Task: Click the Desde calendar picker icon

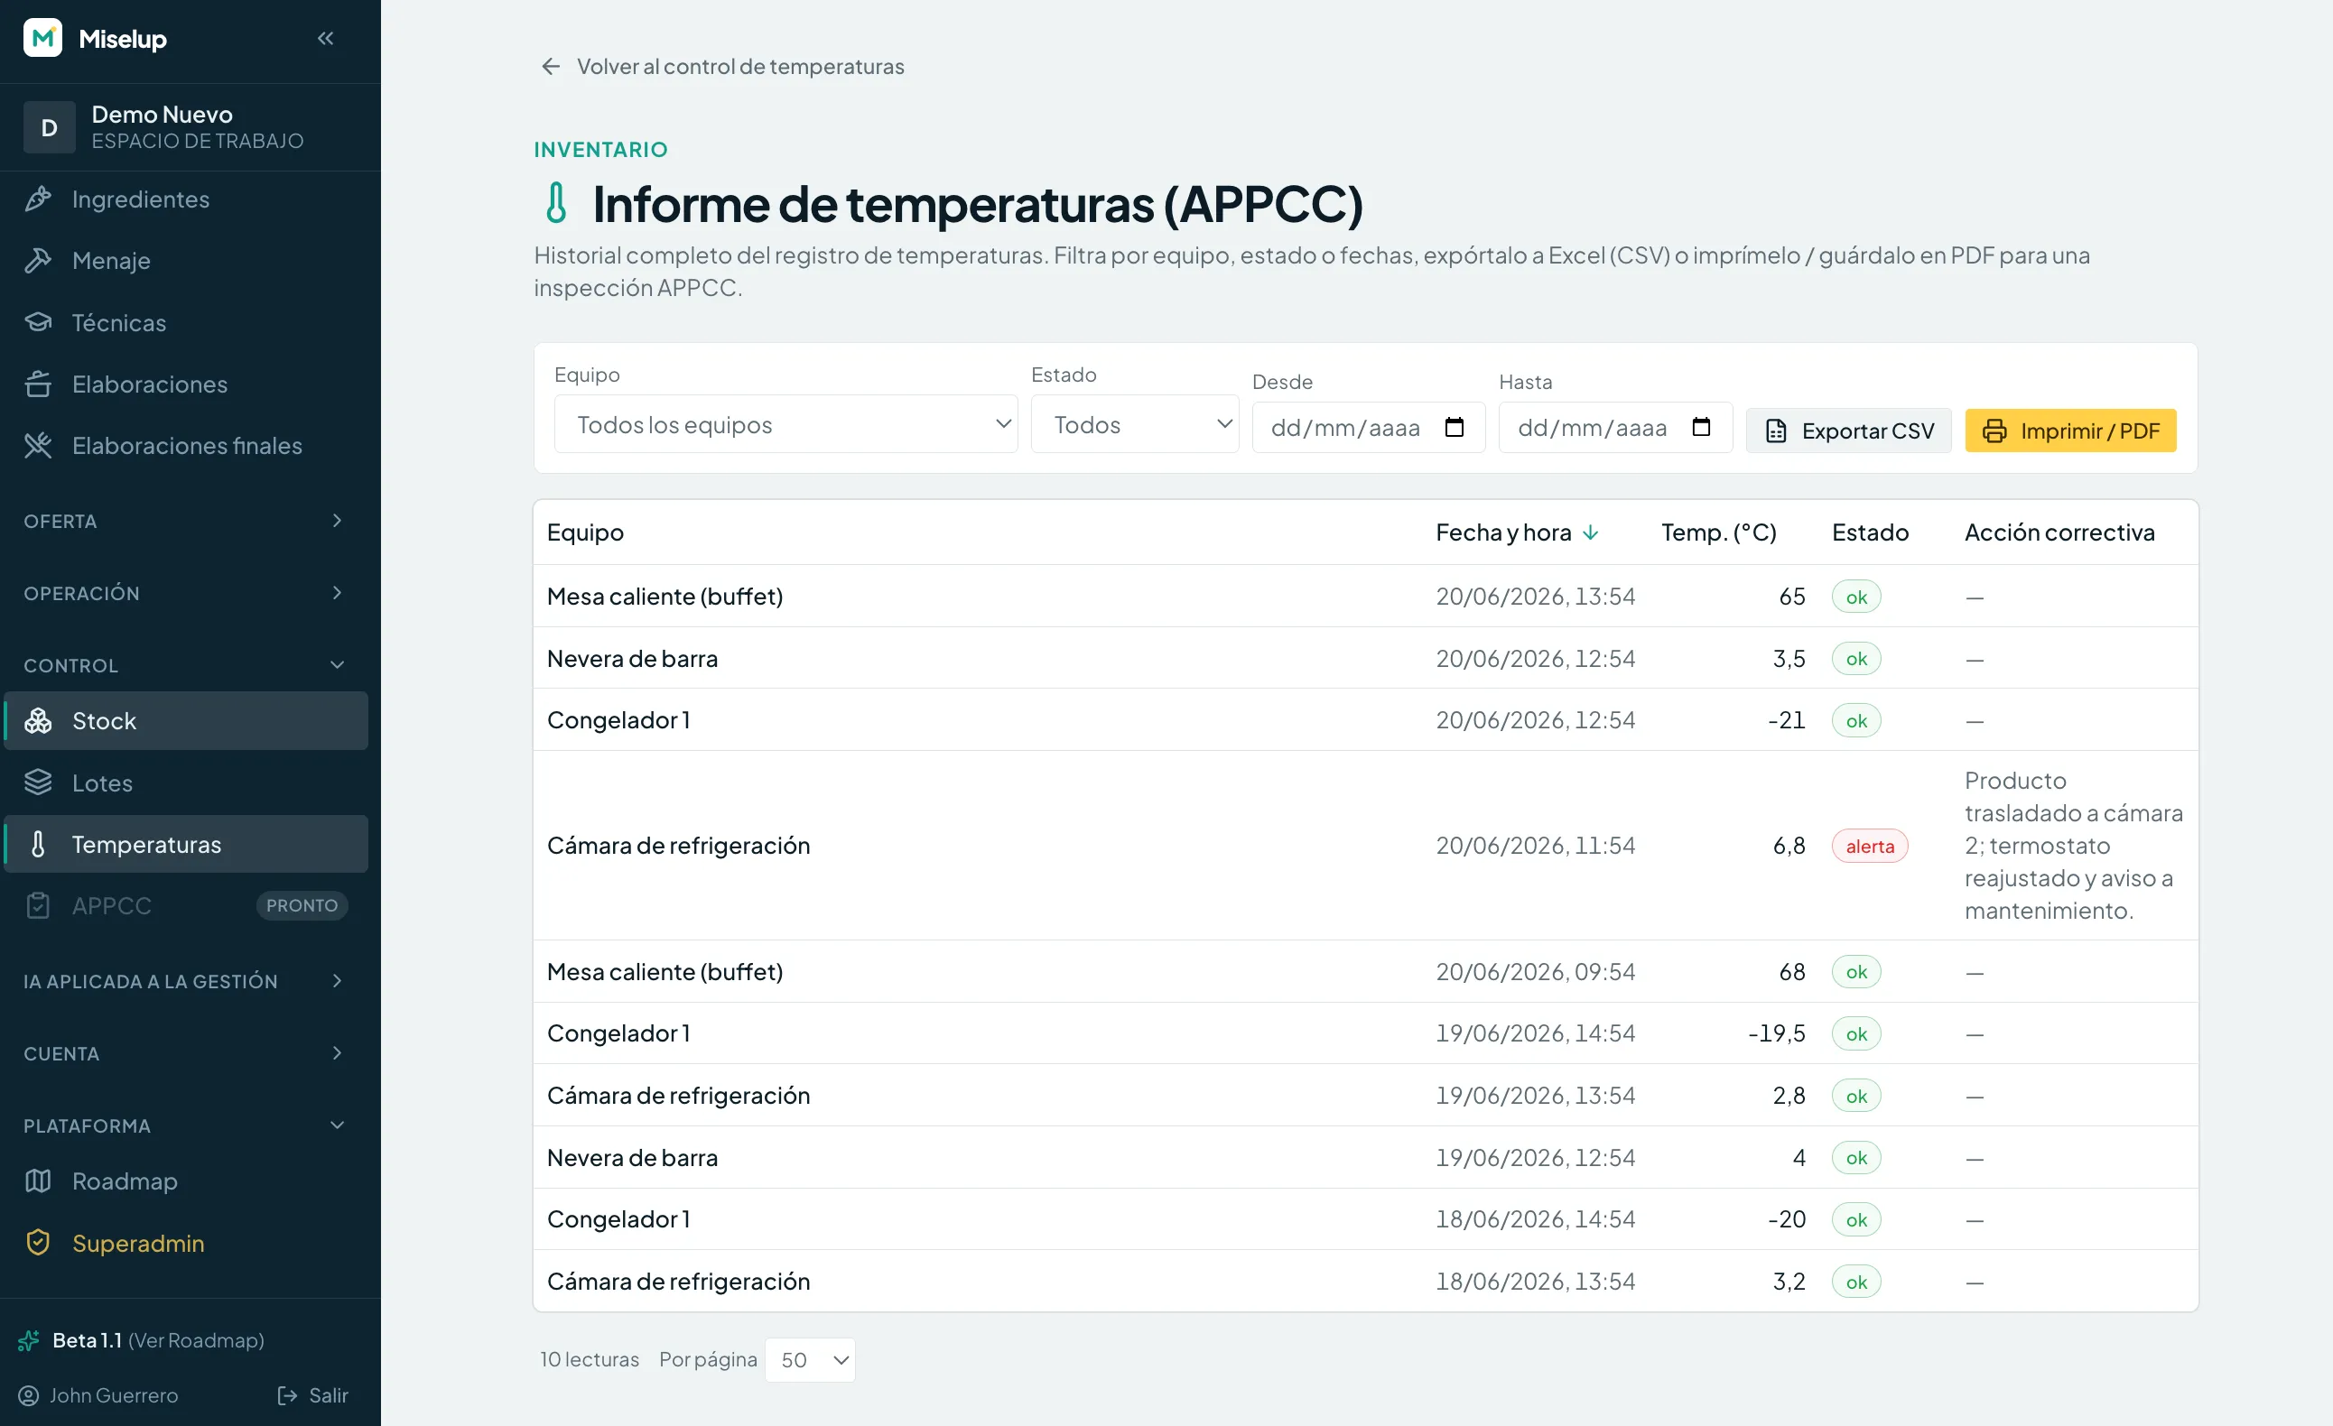Action: click(x=1455, y=427)
